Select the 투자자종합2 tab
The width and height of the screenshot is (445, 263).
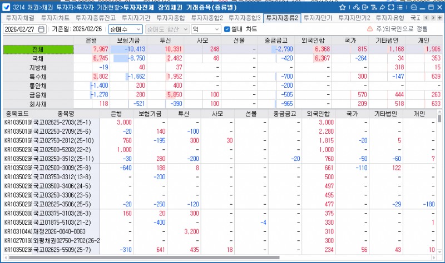click(x=207, y=18)
